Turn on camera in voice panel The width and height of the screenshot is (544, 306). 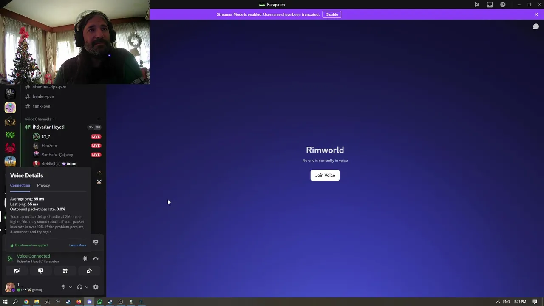click(17, 271)
